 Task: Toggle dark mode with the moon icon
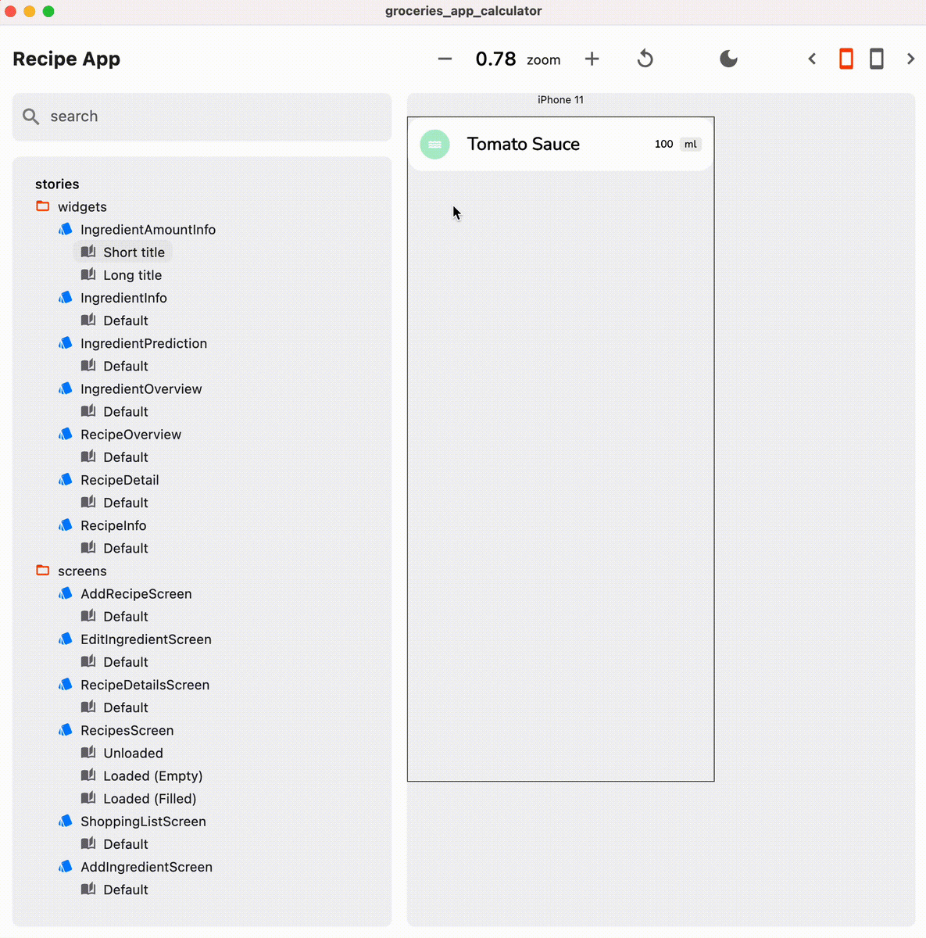click(x=728, y=59)
